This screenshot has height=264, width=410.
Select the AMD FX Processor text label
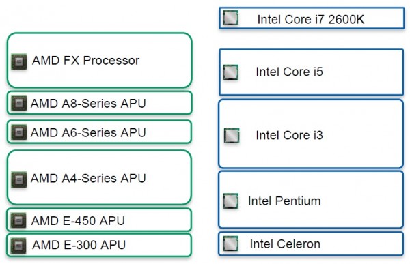coord(86,61)
